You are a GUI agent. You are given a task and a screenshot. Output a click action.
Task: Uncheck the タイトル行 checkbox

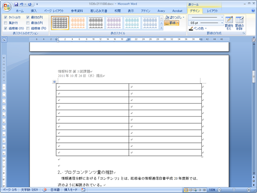tap(6, 17)
